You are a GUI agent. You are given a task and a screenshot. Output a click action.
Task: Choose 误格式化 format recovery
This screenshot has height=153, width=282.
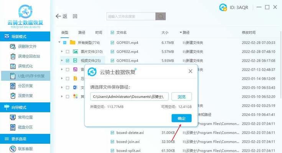point(21,66)
